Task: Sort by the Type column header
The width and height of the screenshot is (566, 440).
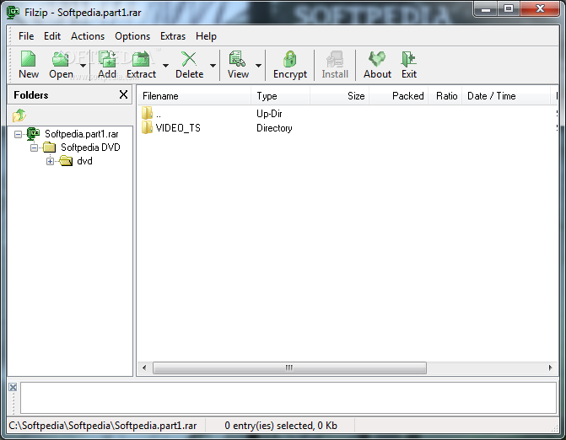Action: pyautogui.click(x=280, y=96)
